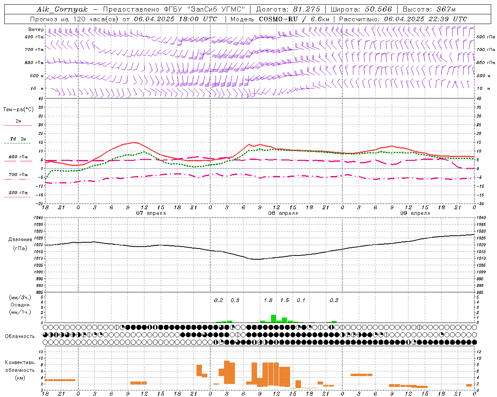Click the precipitation value 0.3

click(235, 300)
